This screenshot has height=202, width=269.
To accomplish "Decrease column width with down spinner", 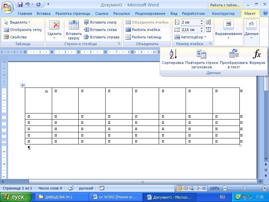I will [x=201, y=31].
